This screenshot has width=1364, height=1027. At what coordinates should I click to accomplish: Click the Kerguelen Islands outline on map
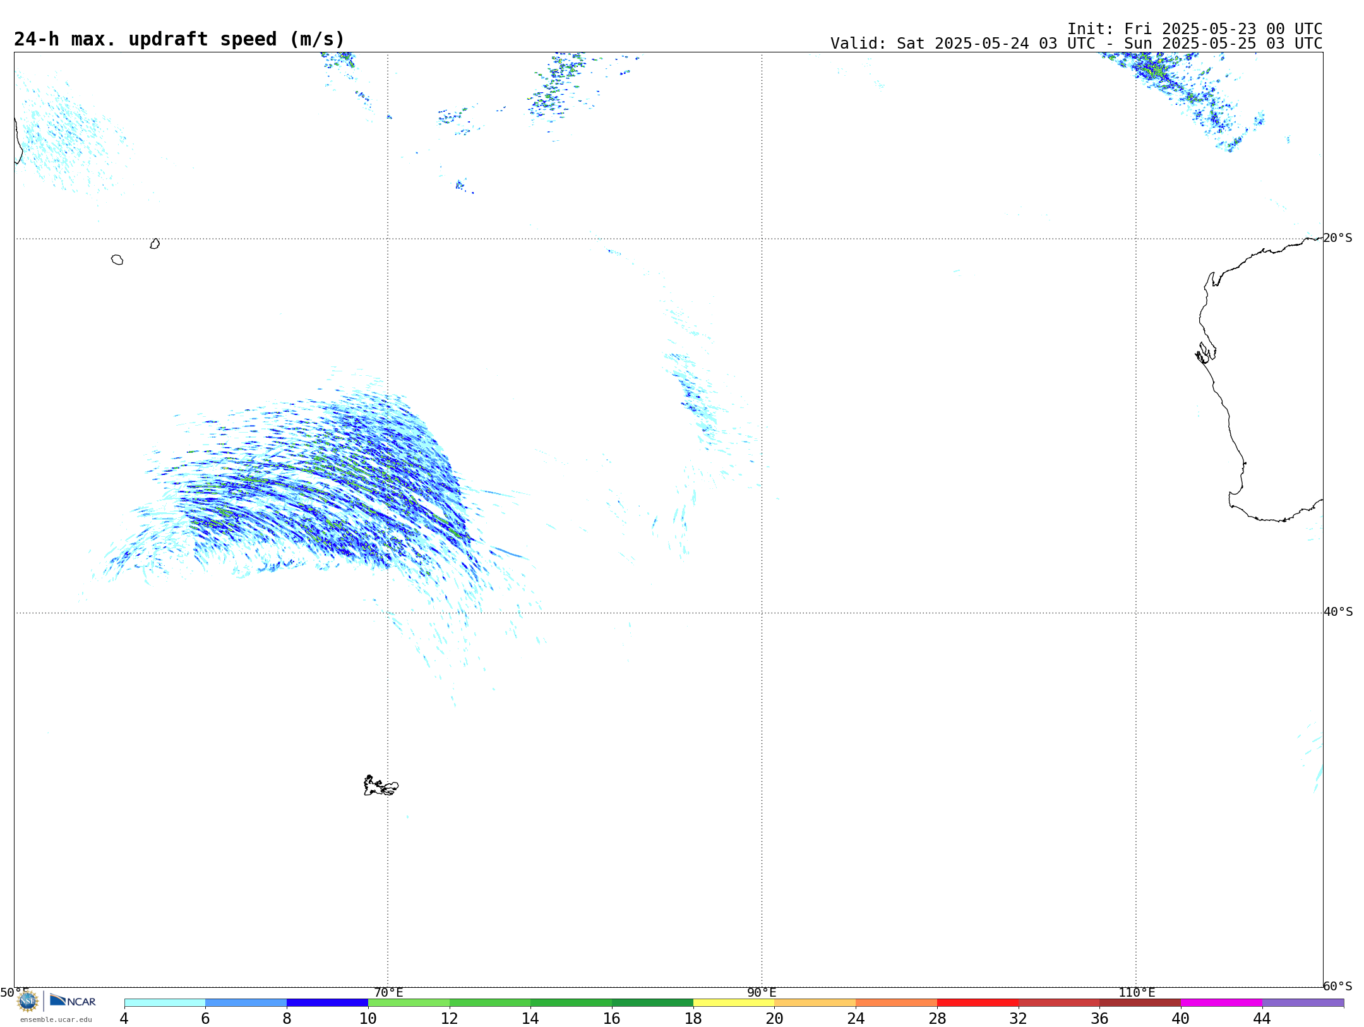(x=381, y=786)
